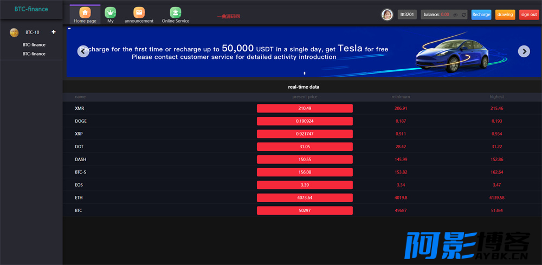Screen dimensions: 542x265
Task: Click the XRP present price 0.921747
Action: click(305, 134)
